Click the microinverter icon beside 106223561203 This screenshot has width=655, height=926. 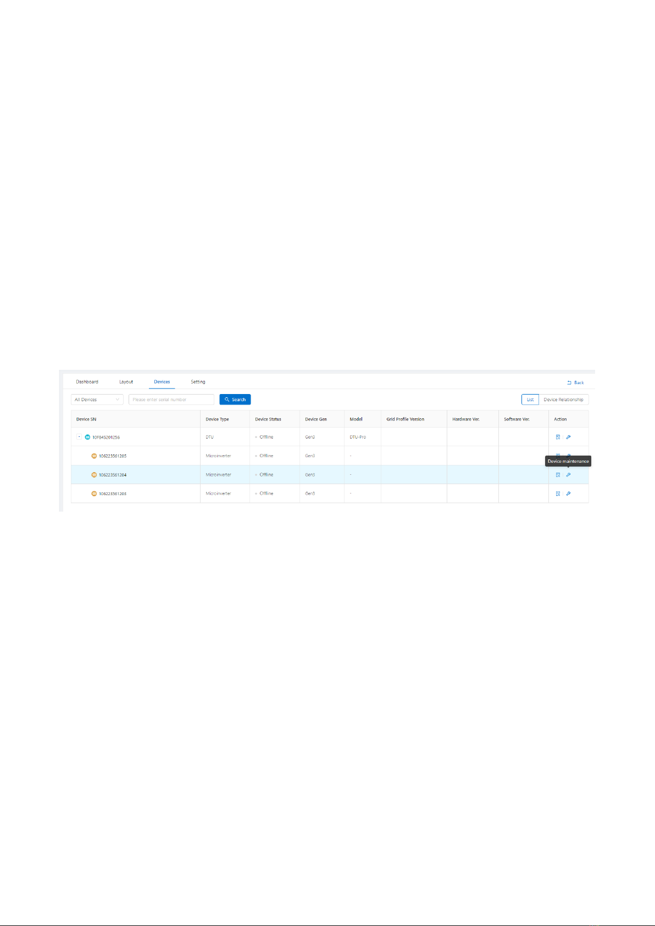(94, 494)
